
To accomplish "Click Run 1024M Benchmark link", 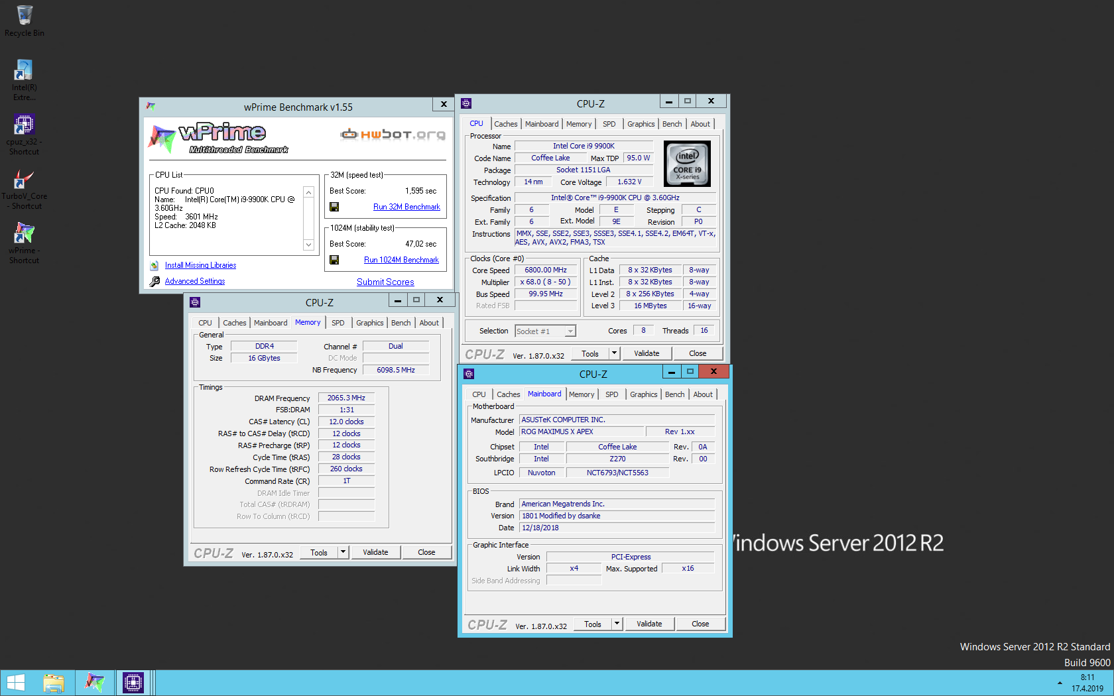I will (x=401, y=260).
